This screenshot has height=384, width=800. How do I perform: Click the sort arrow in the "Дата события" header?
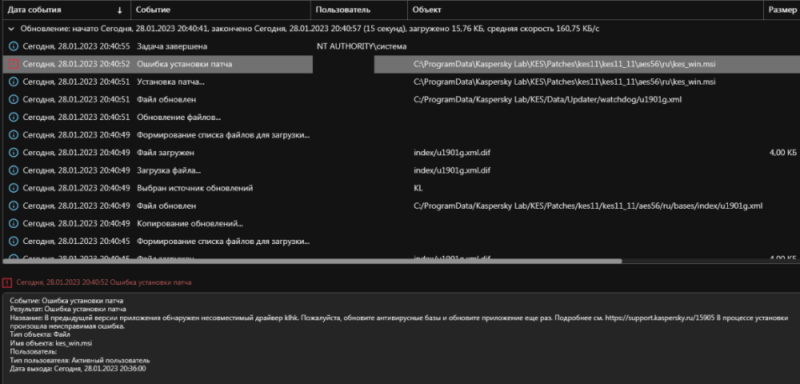pyautogui.click(x=120, y=10)
